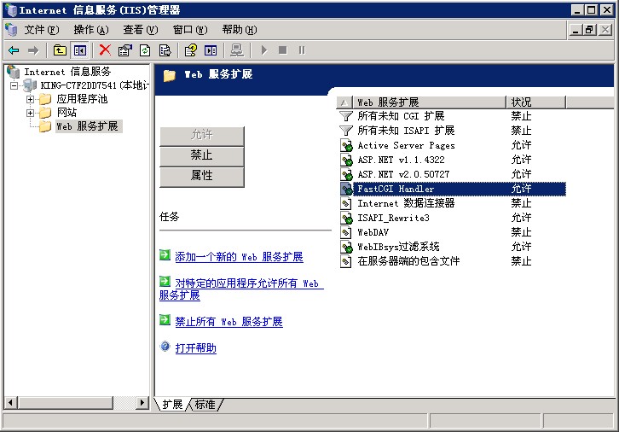Click the left pane's right scroll arrow
Viewport: 619px width, 432px height.
click(x=142, y=403)
